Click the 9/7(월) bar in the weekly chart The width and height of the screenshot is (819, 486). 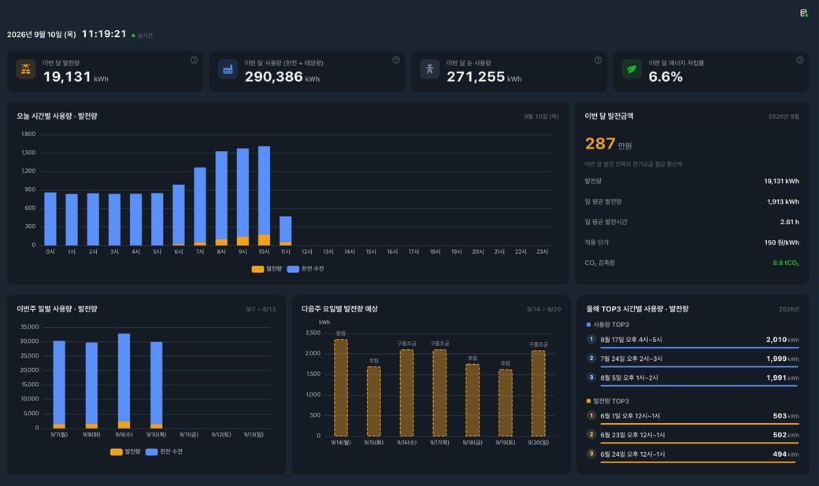coord(59,385)
